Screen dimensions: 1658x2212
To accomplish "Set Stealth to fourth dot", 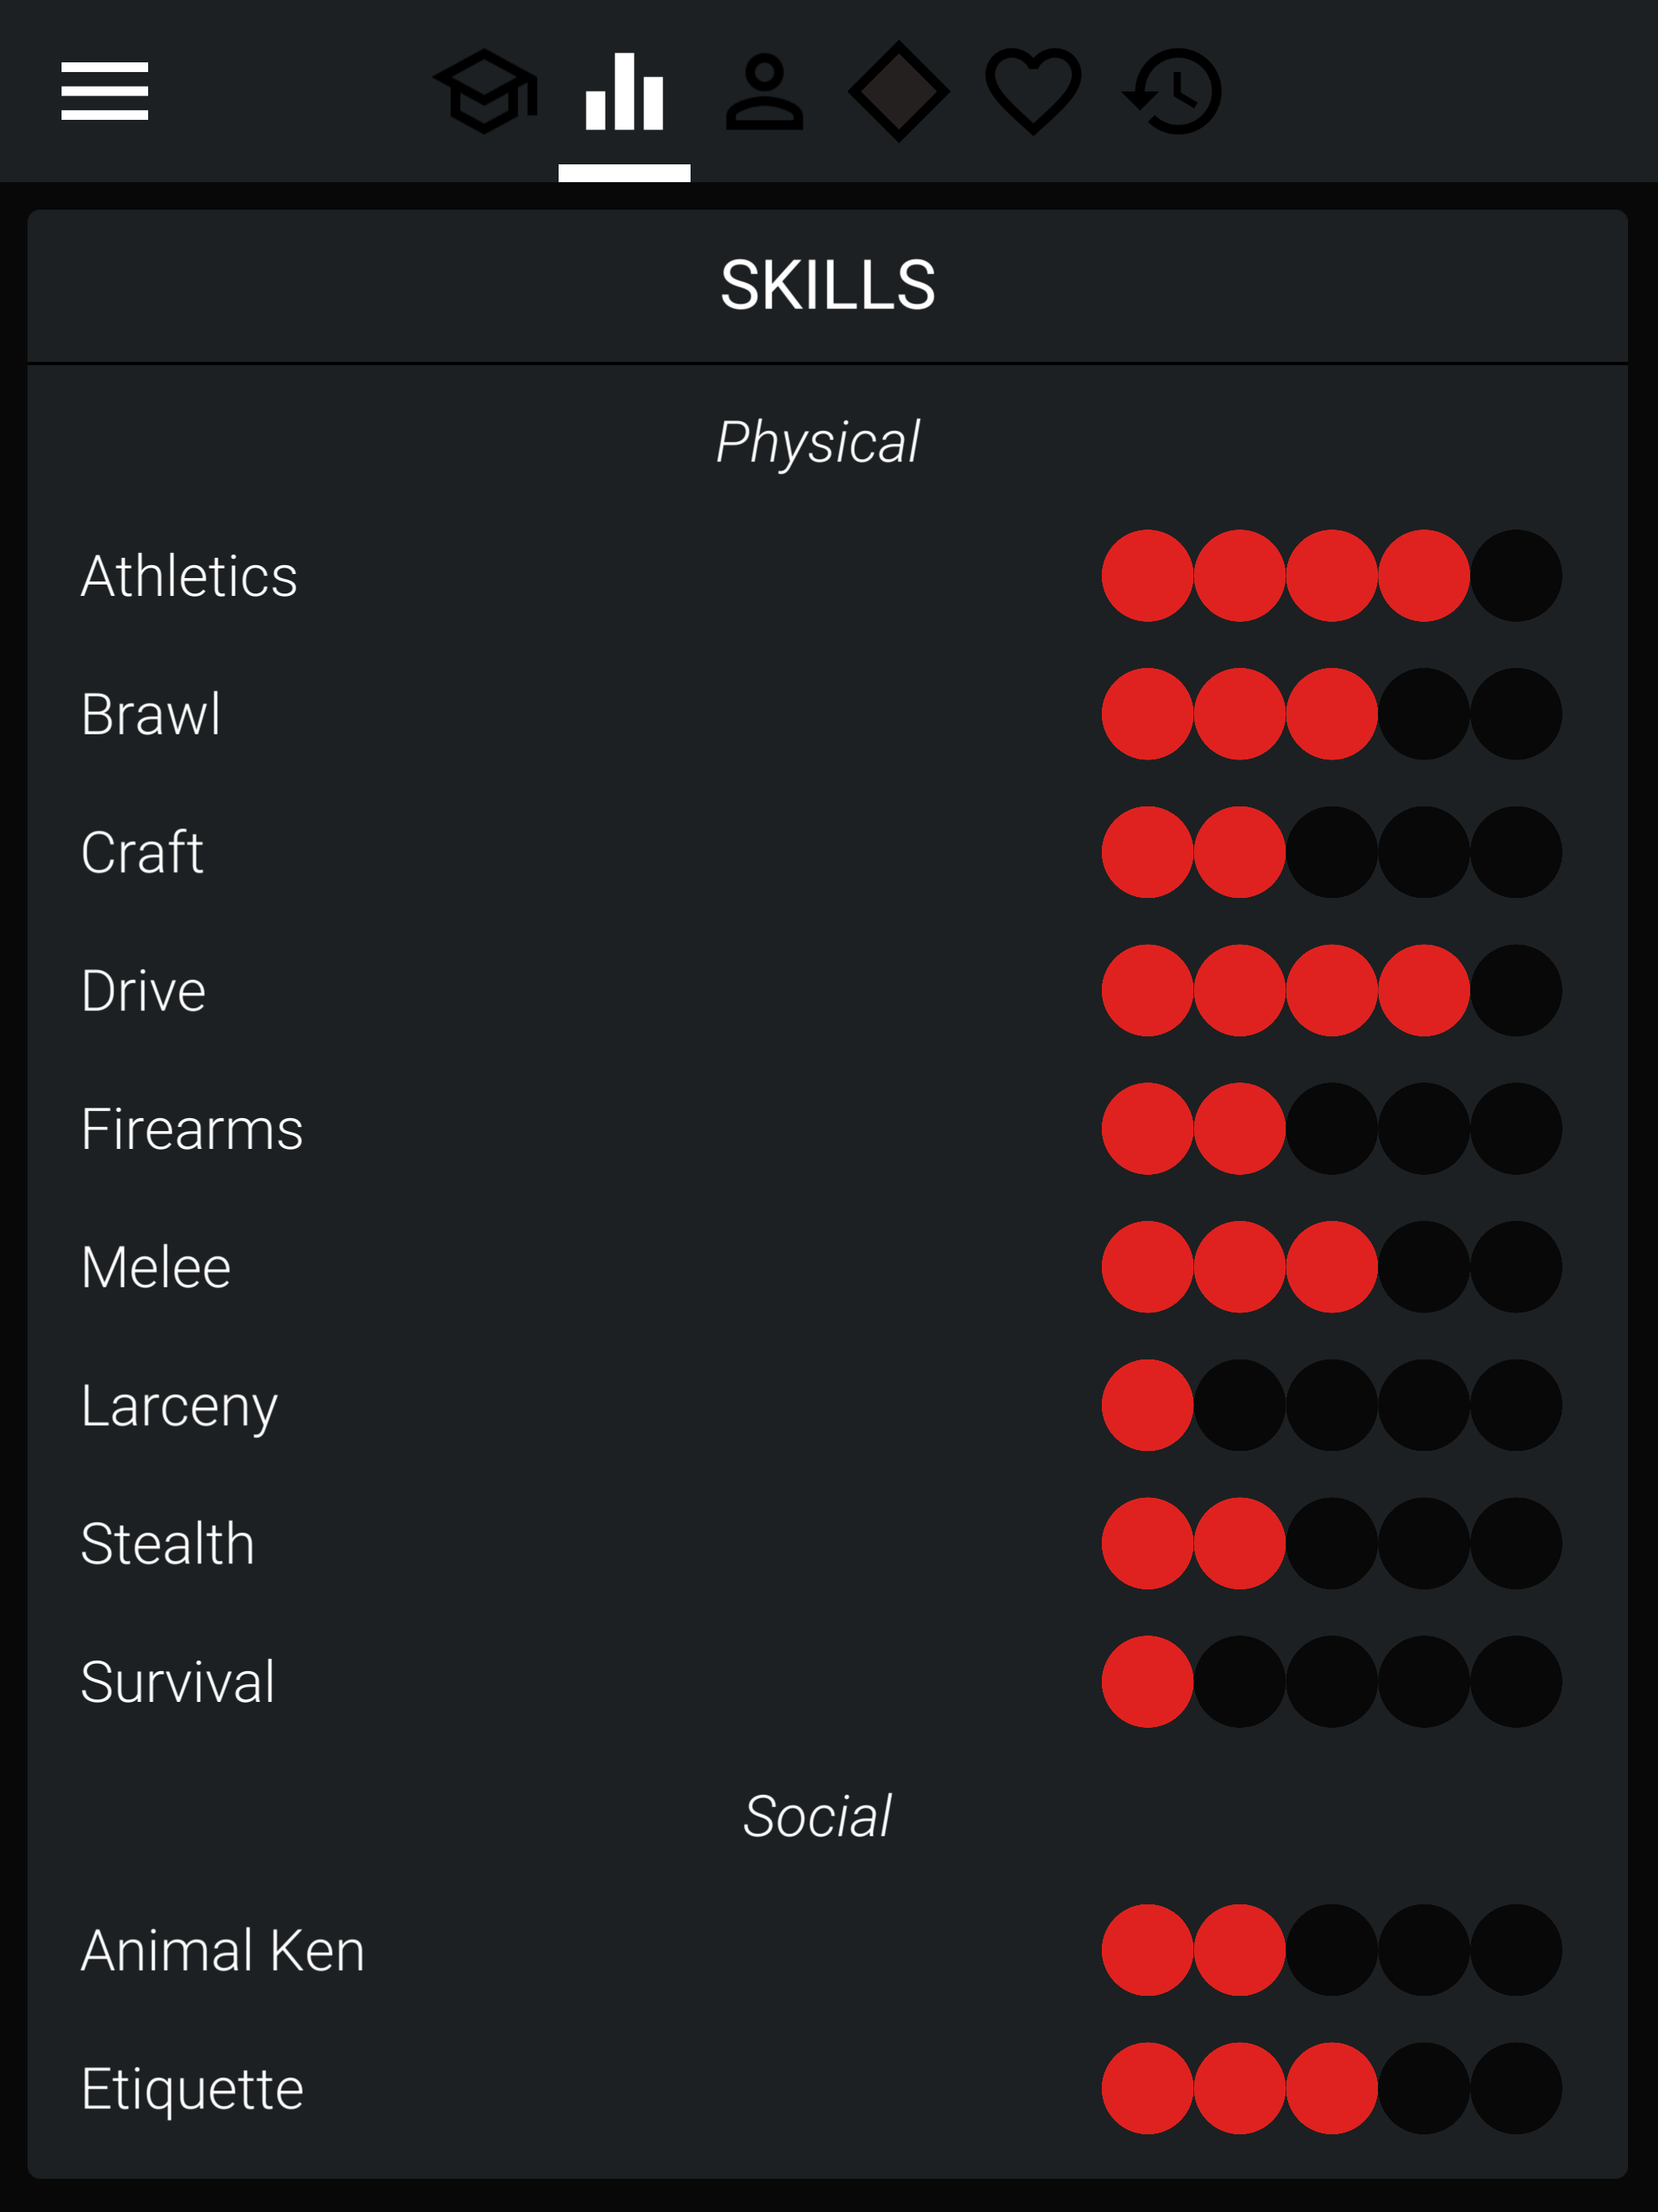I will click(x=1424, y=1543).
